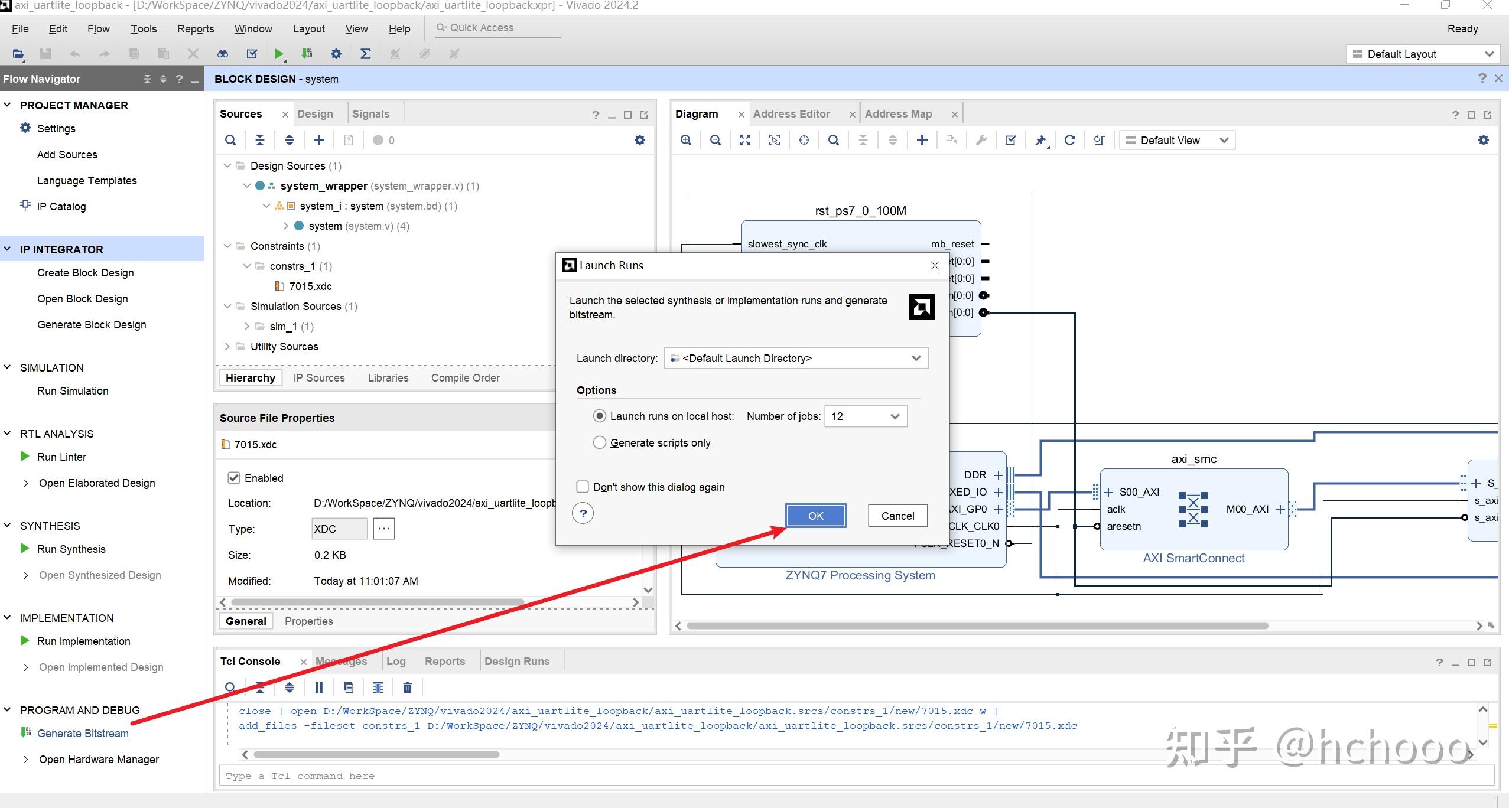The width and height of the screenshot is (1509, 808).
Task: Click the Run Synthesis green arrow toolbar icon
Action: (x=279, y=54)
